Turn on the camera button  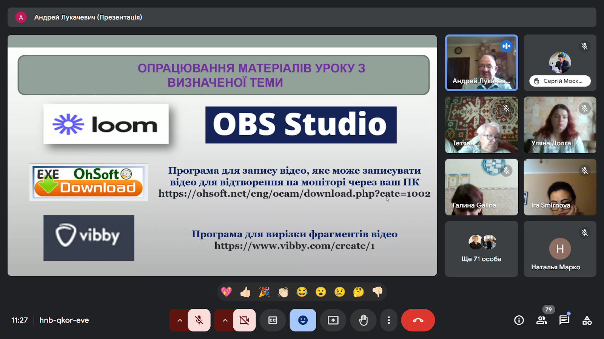click(244, 320)
